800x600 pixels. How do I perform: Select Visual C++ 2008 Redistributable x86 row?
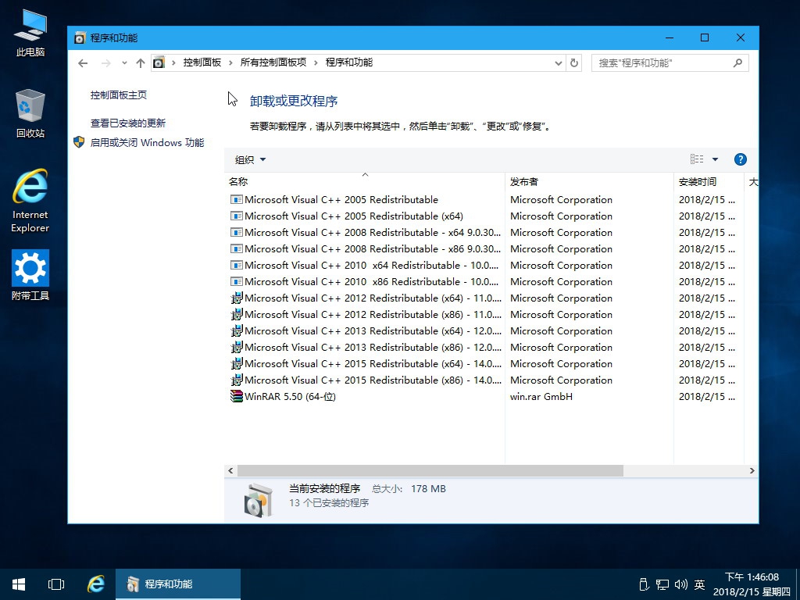[491, 249]
